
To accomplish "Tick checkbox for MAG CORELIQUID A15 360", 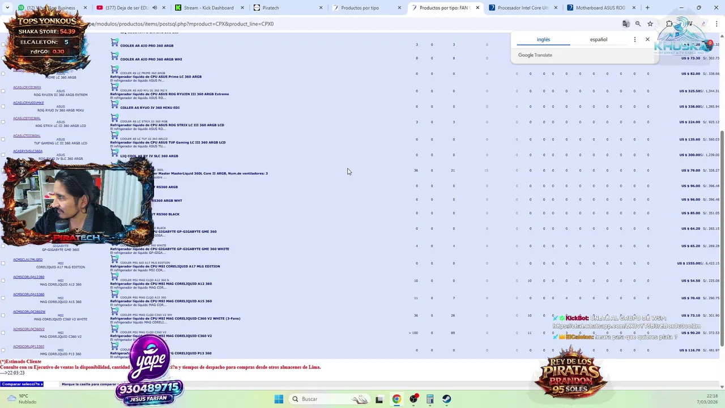I will (3, 298).
